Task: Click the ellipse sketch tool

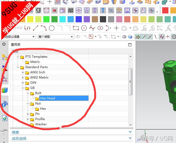Action: coord(100,28)
